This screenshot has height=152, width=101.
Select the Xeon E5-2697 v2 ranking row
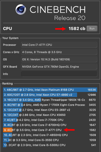point(50,110)
